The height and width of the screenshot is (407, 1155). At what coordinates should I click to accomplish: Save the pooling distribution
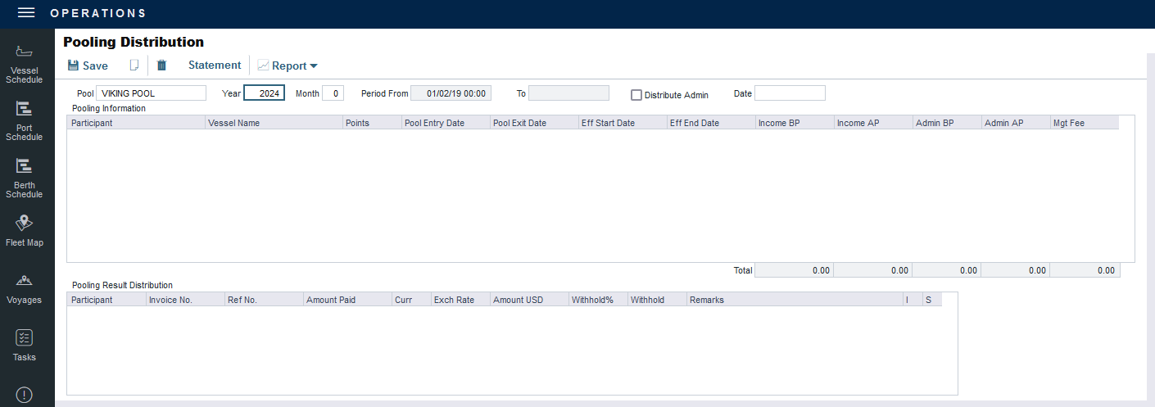click(87, 66)
